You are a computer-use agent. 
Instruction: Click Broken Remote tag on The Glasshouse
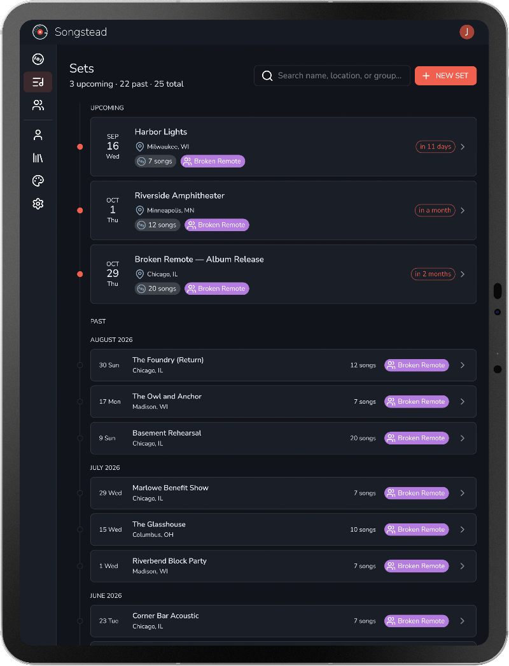tap(417, 529)
